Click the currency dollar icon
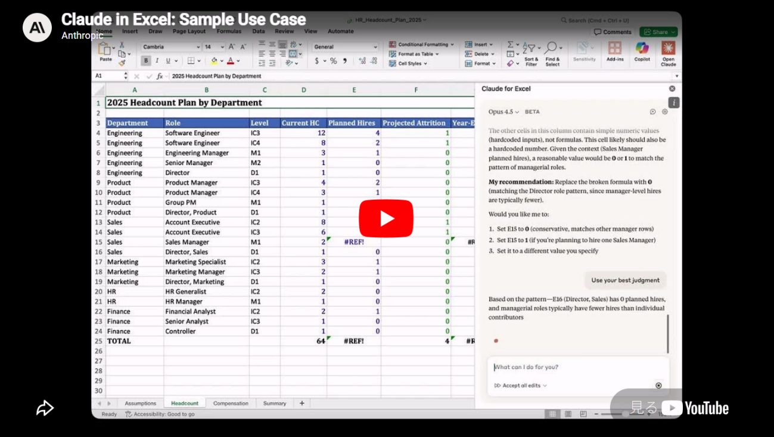774x437 pixels. pyautogui.click(x=317, y=61)
